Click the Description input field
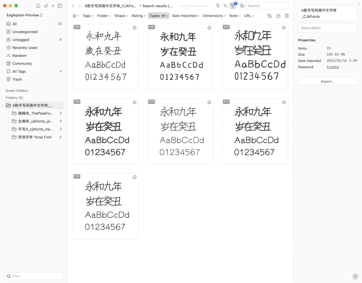This screenshot has width=362, height=283. point(327,28)
